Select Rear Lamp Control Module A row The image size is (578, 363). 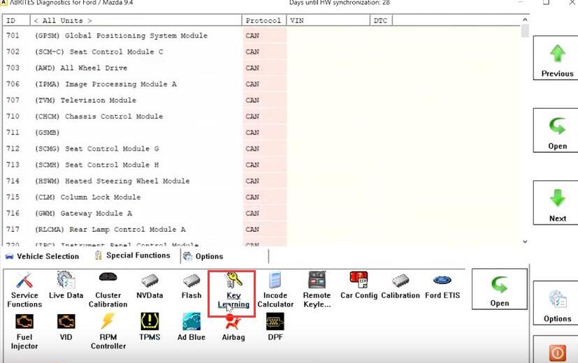pos(261,230)
